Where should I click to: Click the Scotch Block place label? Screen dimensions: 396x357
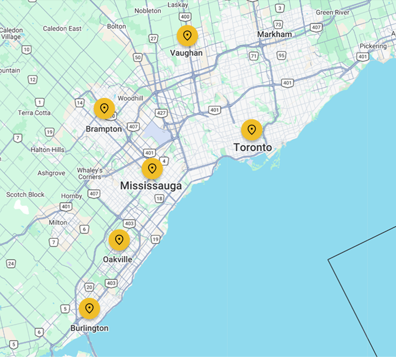(25, 195)
